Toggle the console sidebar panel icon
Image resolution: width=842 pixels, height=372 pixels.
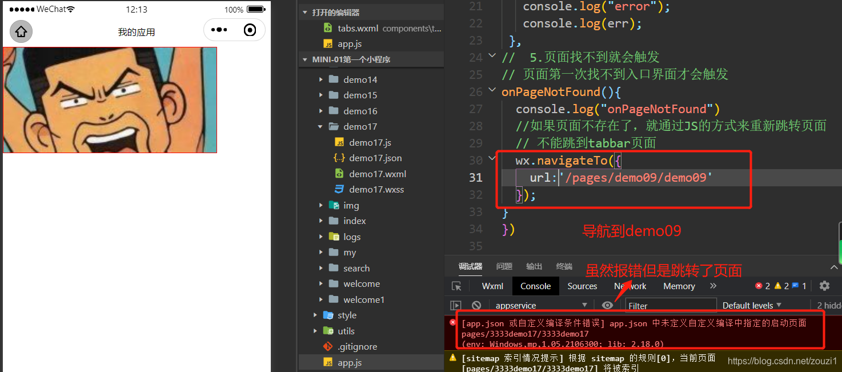tap(456, 306)
